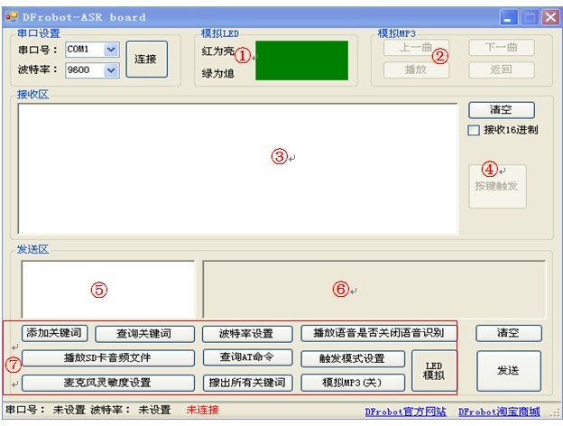Viewport: 563px width, 426px height.
Task: Click inside the 接收区 receive text area
Action: coord(237,169)
